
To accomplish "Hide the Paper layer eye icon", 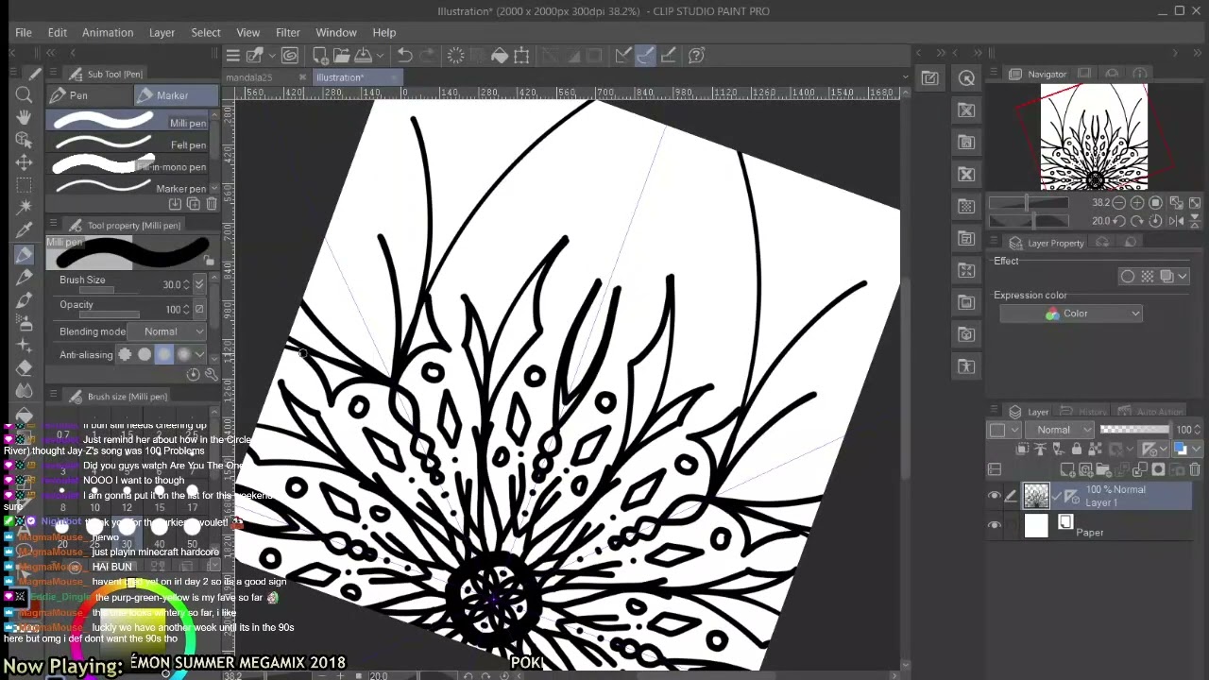I will point(994,526).
